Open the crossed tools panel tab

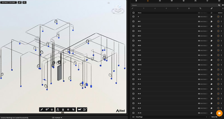tap(195, 1)
